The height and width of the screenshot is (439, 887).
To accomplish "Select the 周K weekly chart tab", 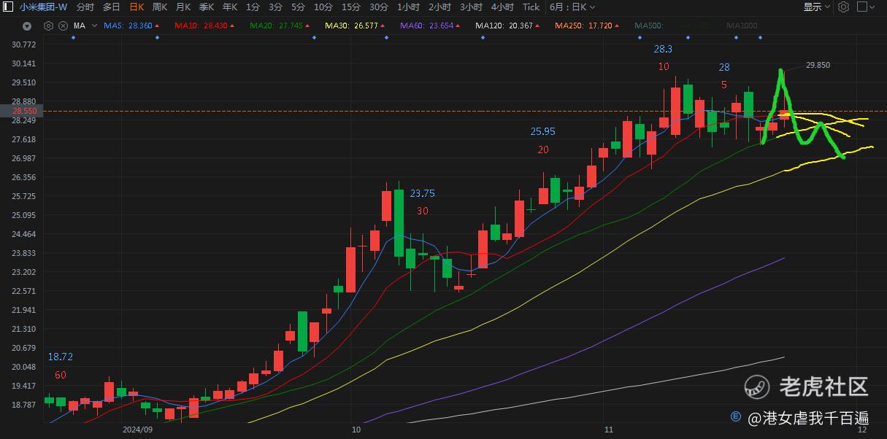I will (x=160, y=7).
